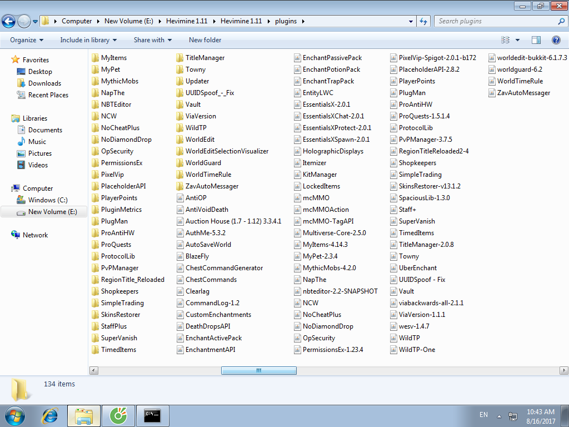This screenshot has height=427, width=569.
Task: Select the mcMMO jar file icon
Action: pyautogui.click(x=297, y=198)
